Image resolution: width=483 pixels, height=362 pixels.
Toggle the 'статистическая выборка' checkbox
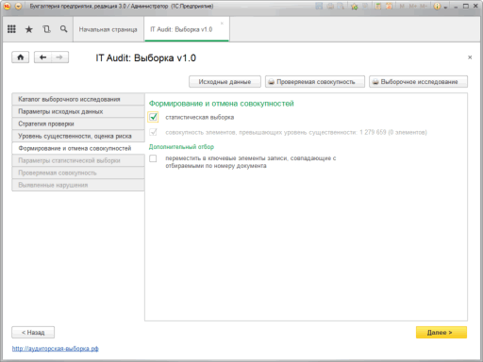click(153, 117)
